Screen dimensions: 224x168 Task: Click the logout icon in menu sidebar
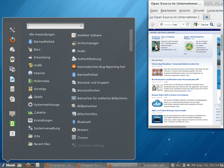click(12, 123)
